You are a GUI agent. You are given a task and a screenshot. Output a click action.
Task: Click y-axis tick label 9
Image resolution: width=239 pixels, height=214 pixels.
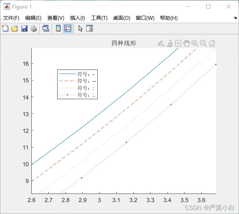[x=27, y=181]
